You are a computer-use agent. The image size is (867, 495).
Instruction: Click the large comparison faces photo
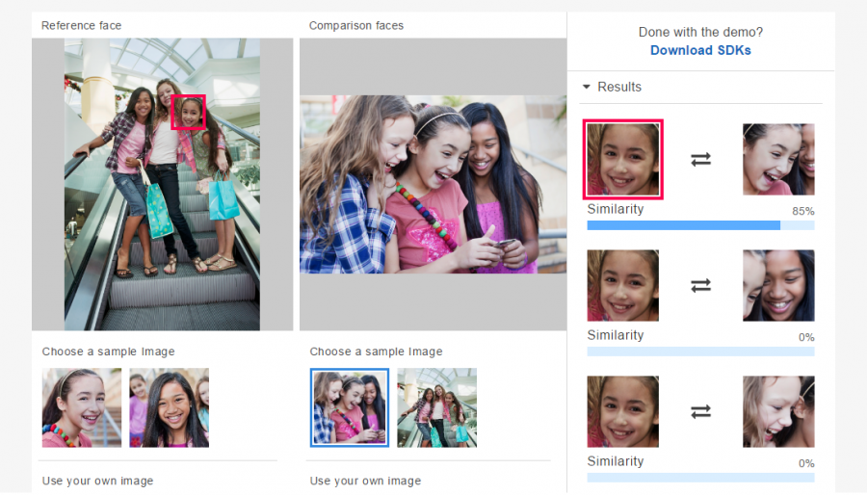433,185
